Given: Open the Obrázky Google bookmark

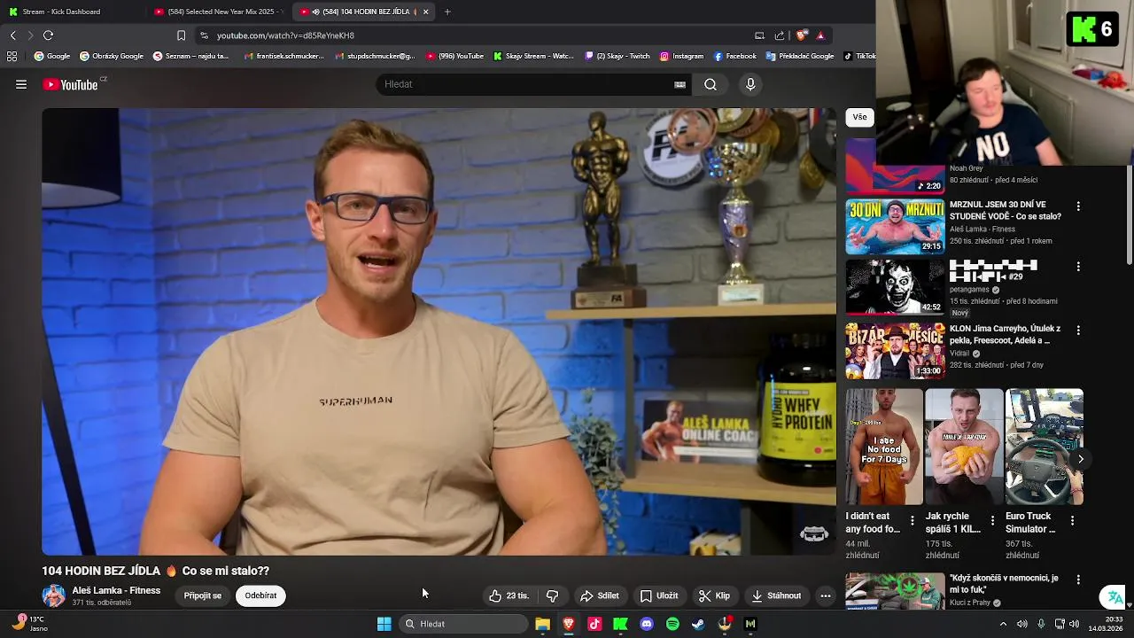Looking at the screenshot, I should coord(111,56).
